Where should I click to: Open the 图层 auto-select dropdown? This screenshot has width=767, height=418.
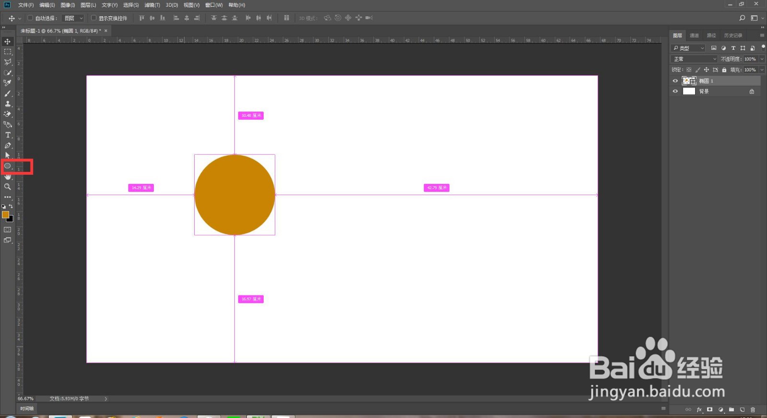click(x=74, y=18)
